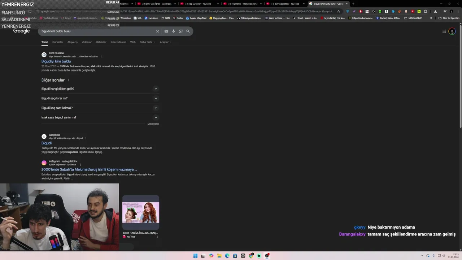Open Chrome from the taskbar
Image resolution: width=462 pixels, height=260 pixels.
pyautogui.click(x=251, y=256)
